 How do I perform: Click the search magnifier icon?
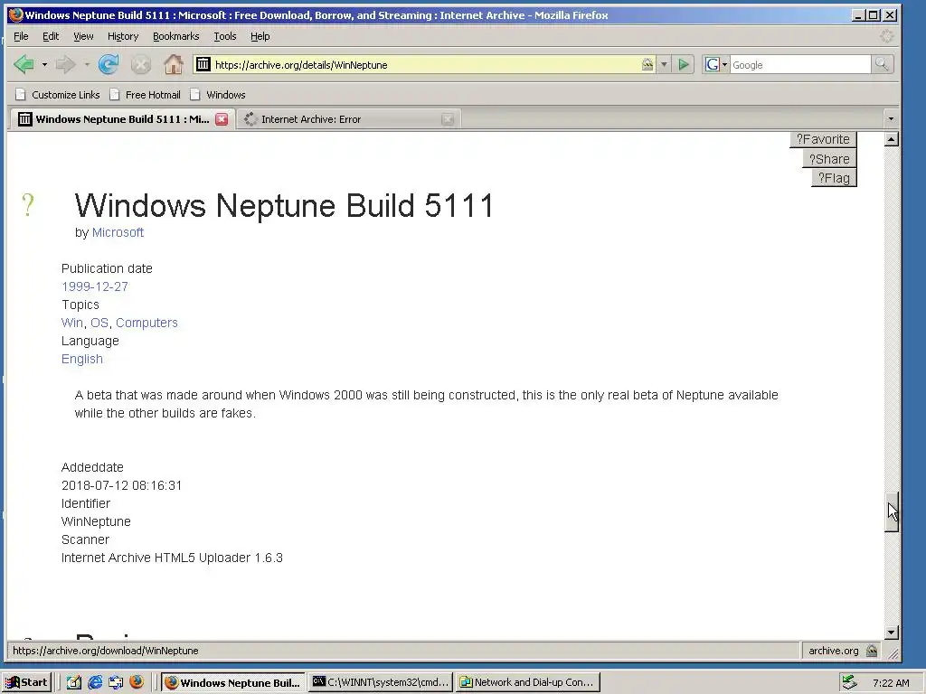pos(882,64)
